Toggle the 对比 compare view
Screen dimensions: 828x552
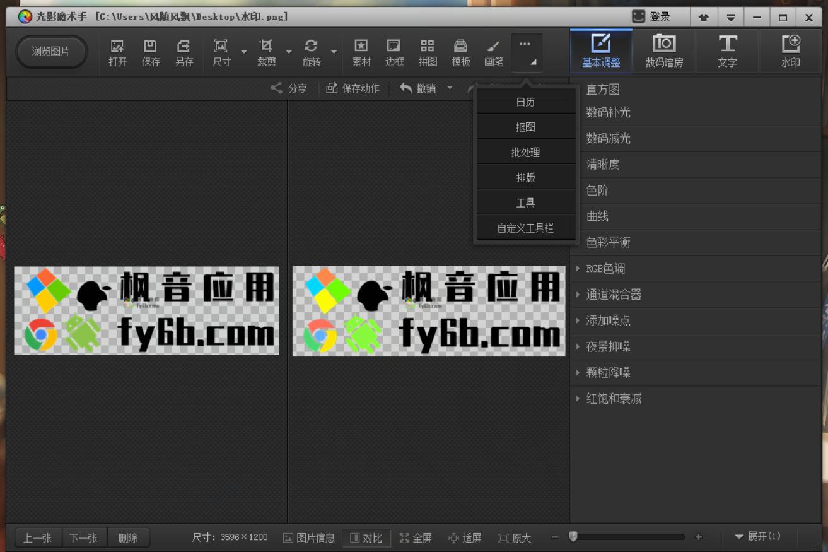pos(366,537)
